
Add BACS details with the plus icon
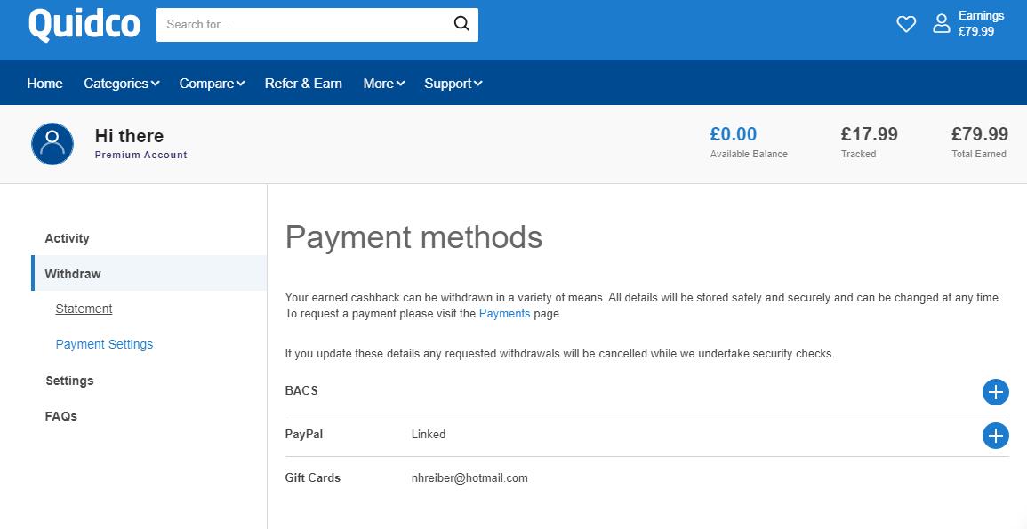[995, 392]
